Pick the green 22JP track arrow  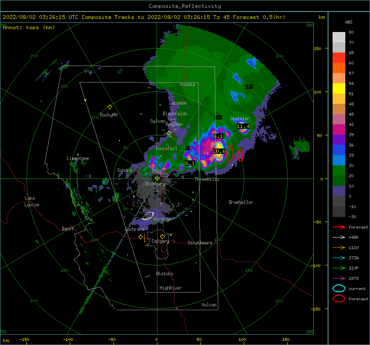pyautogui.click(x=339, y=268)
